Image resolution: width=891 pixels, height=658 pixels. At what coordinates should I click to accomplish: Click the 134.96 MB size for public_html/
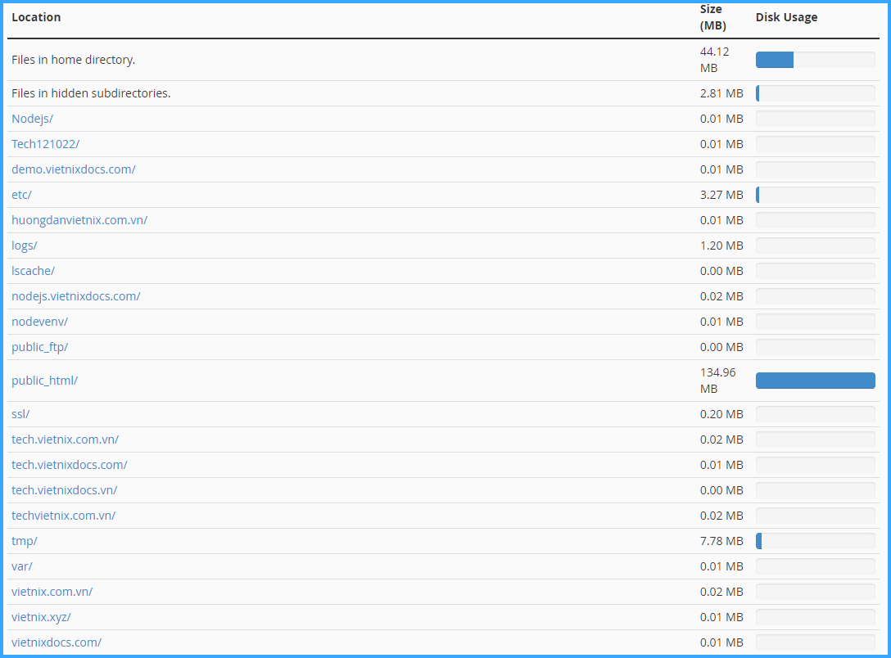coord(717,381)
